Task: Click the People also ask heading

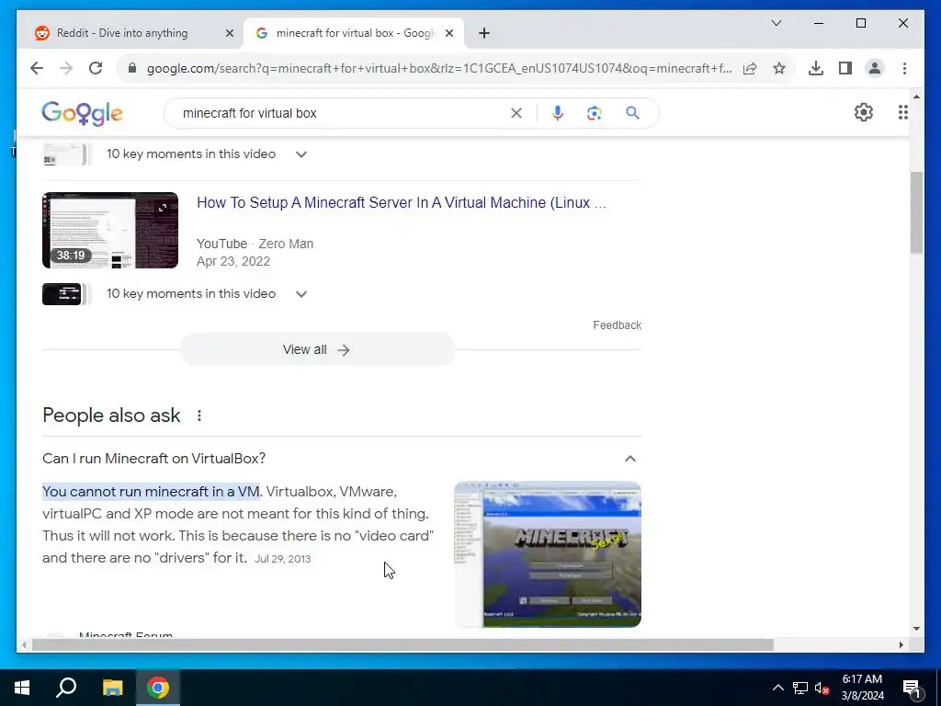Action: pos(111,416)
